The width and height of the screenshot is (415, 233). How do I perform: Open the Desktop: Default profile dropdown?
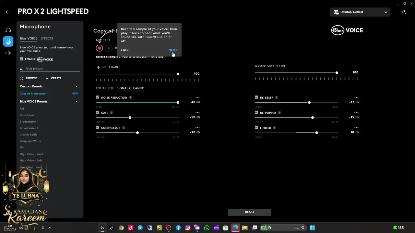(360, 12)
